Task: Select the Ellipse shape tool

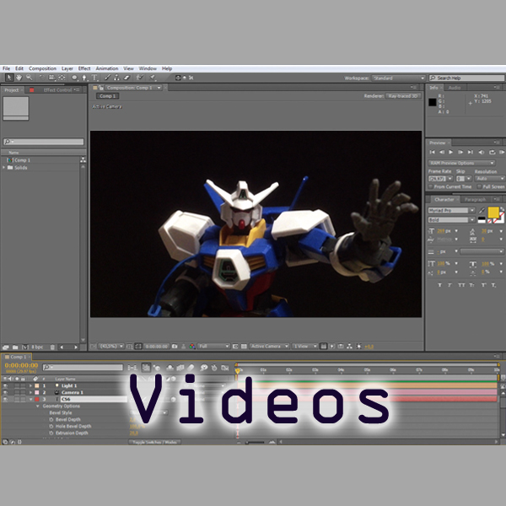Action: pos(74,78)
